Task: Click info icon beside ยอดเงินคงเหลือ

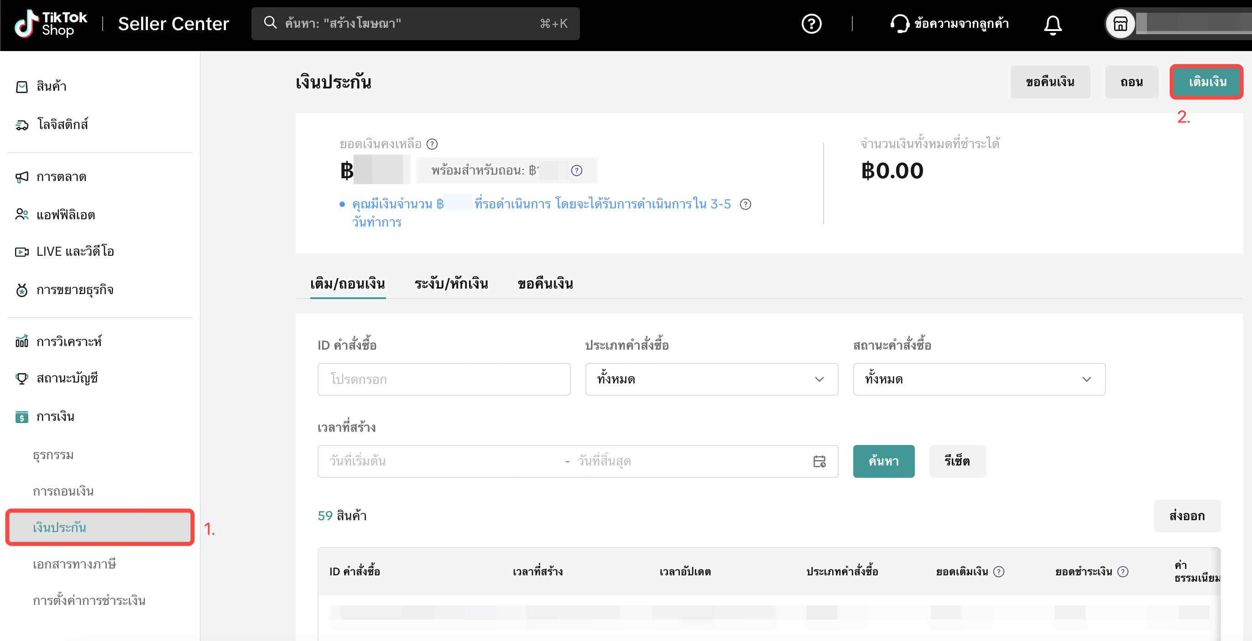Action: (x=432, y=144)
